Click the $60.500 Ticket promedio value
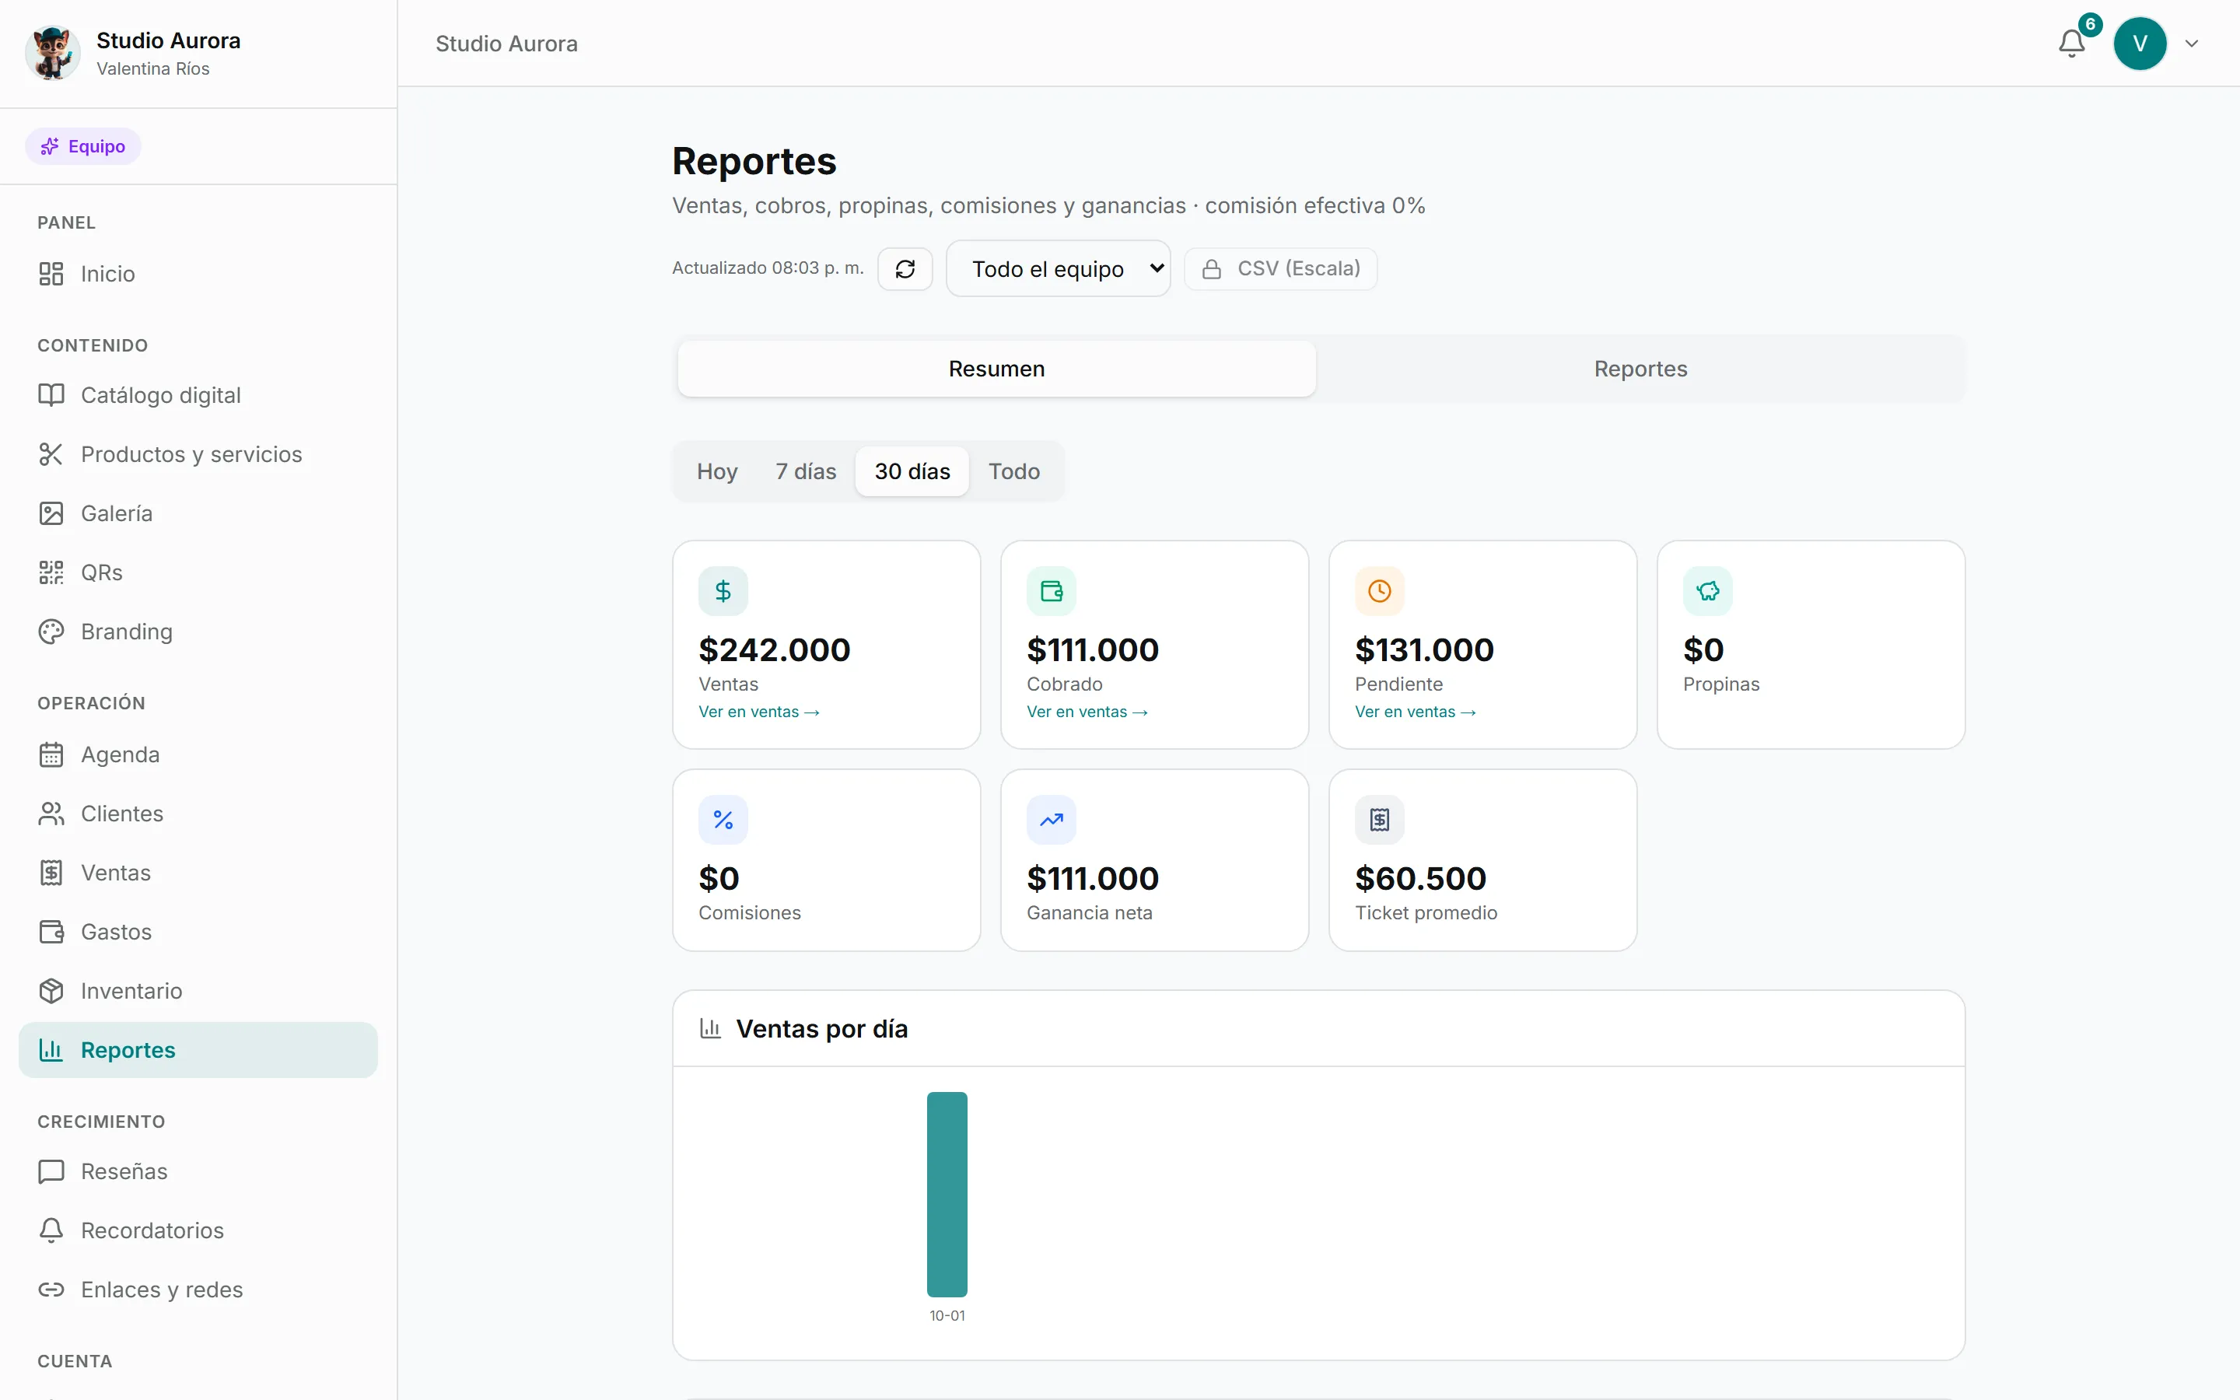2240x1400 pixels. [1420, 878]
